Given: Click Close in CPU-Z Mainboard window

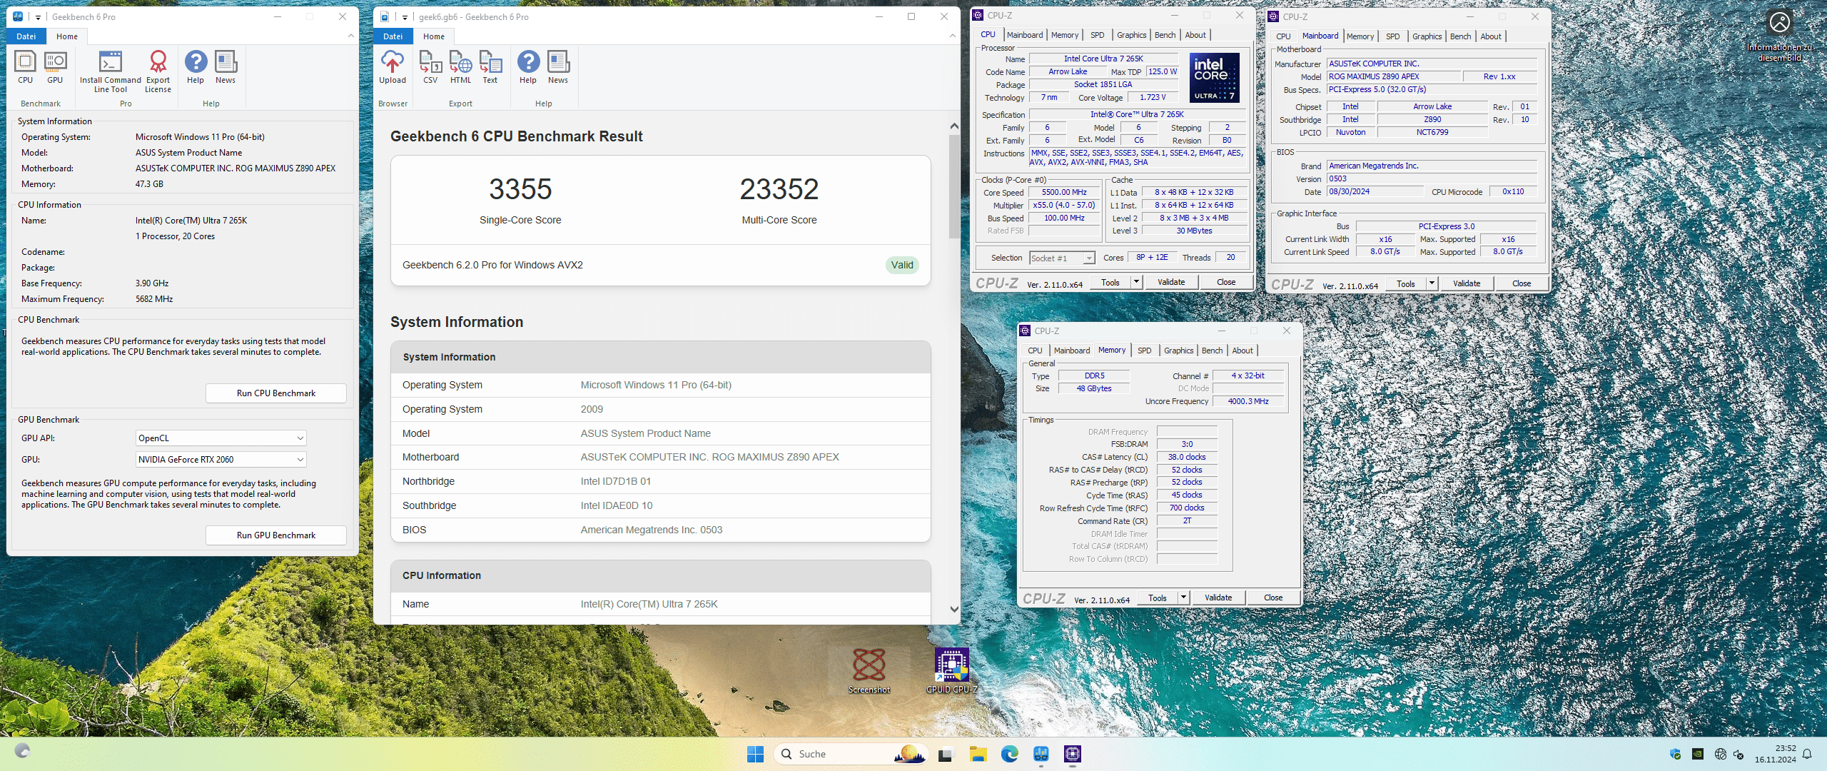Looking at the screenshot, I should click(1522, 284).
